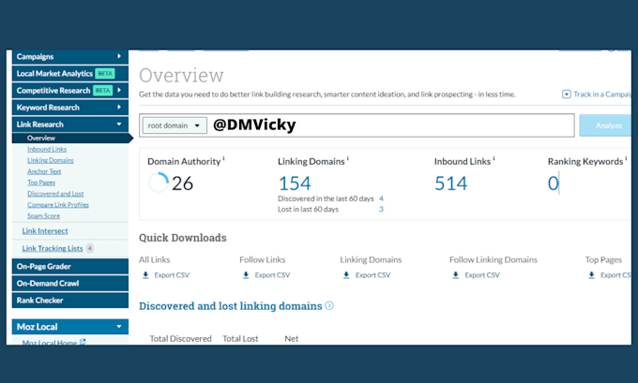Open Top Pages sidebar link
The height and width of the screenshot is (383, 638).
pos(41,183)
